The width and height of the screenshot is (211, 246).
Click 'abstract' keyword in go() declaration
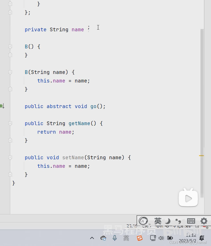click(59, 106)
